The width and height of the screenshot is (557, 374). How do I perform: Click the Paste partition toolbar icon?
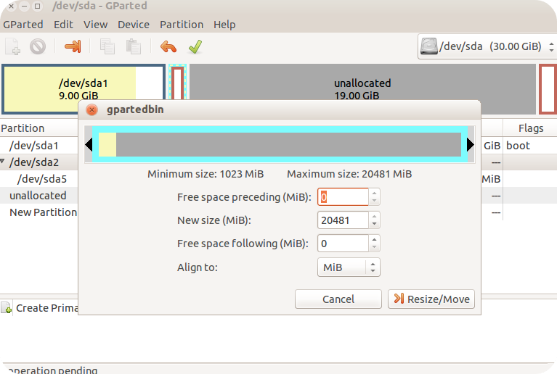coord(134,46)
